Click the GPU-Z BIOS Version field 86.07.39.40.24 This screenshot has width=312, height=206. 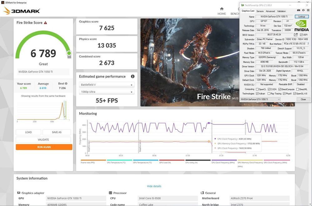click(274, 35)
